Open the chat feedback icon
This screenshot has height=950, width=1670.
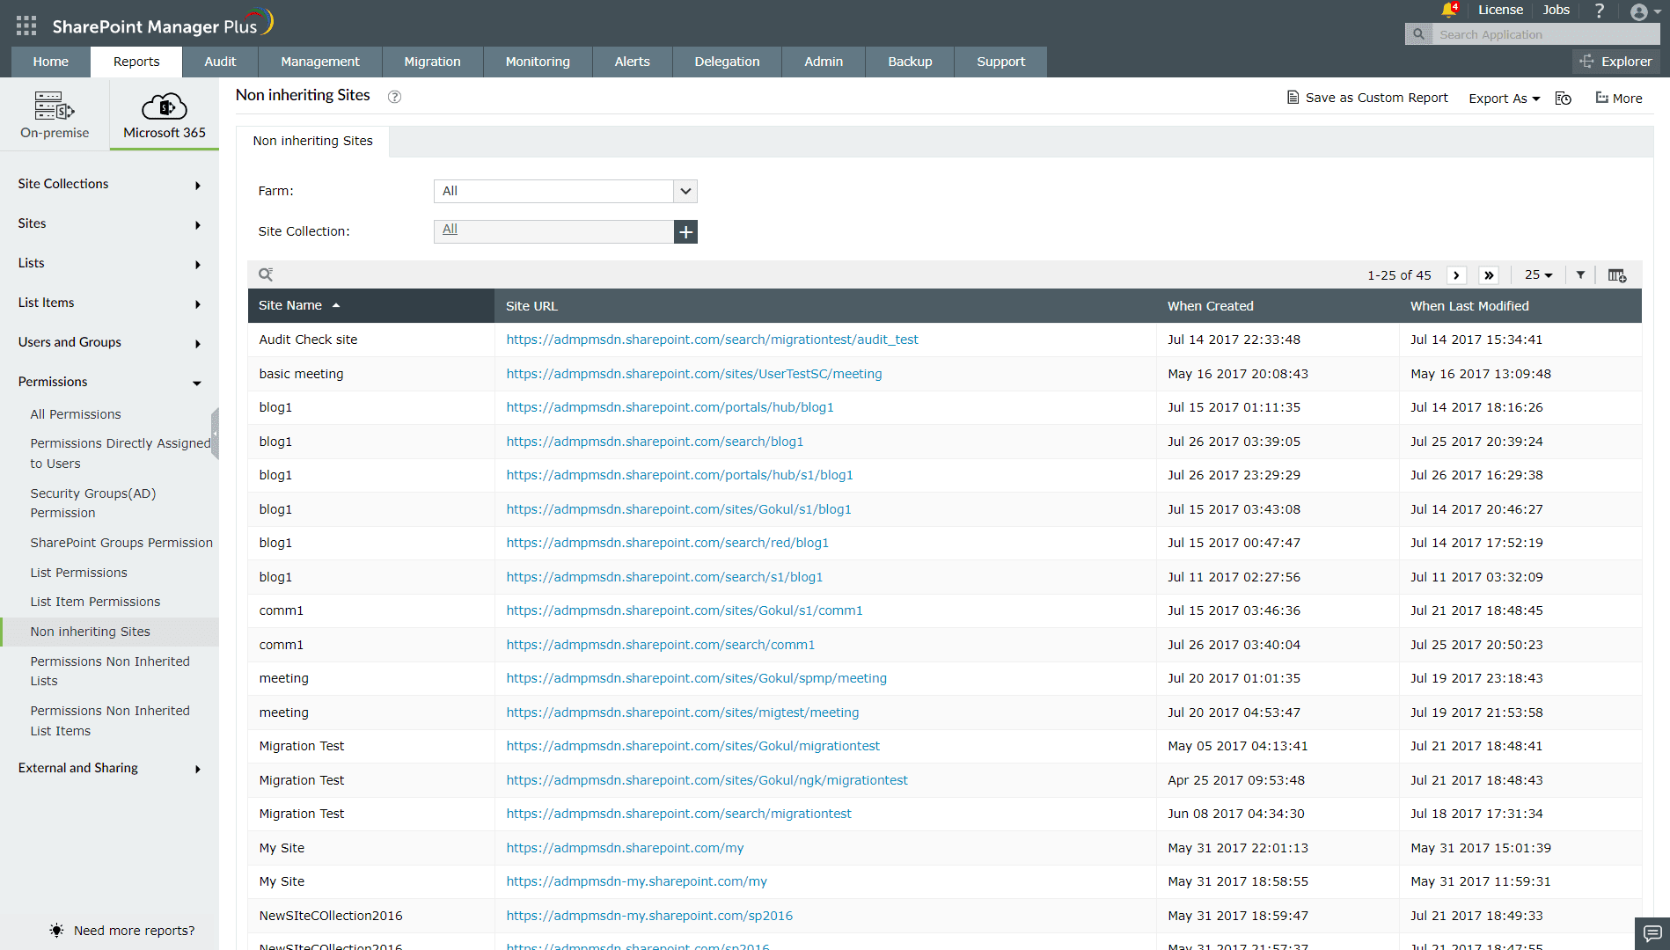pos(1652,933)
